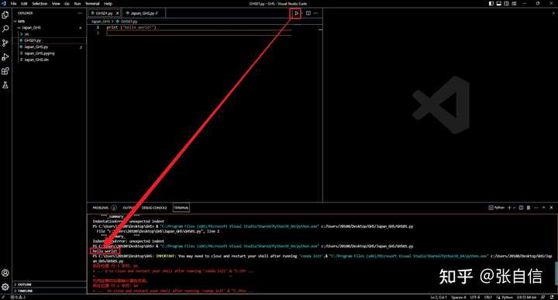Select the Terminal panel tab
Image resolution: width=558 pixels, height=300 pixels.
[x=181, y=208]
